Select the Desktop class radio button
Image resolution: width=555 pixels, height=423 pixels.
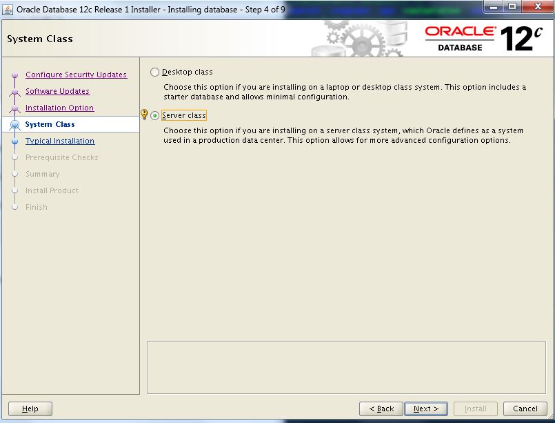tap(154, 72)
